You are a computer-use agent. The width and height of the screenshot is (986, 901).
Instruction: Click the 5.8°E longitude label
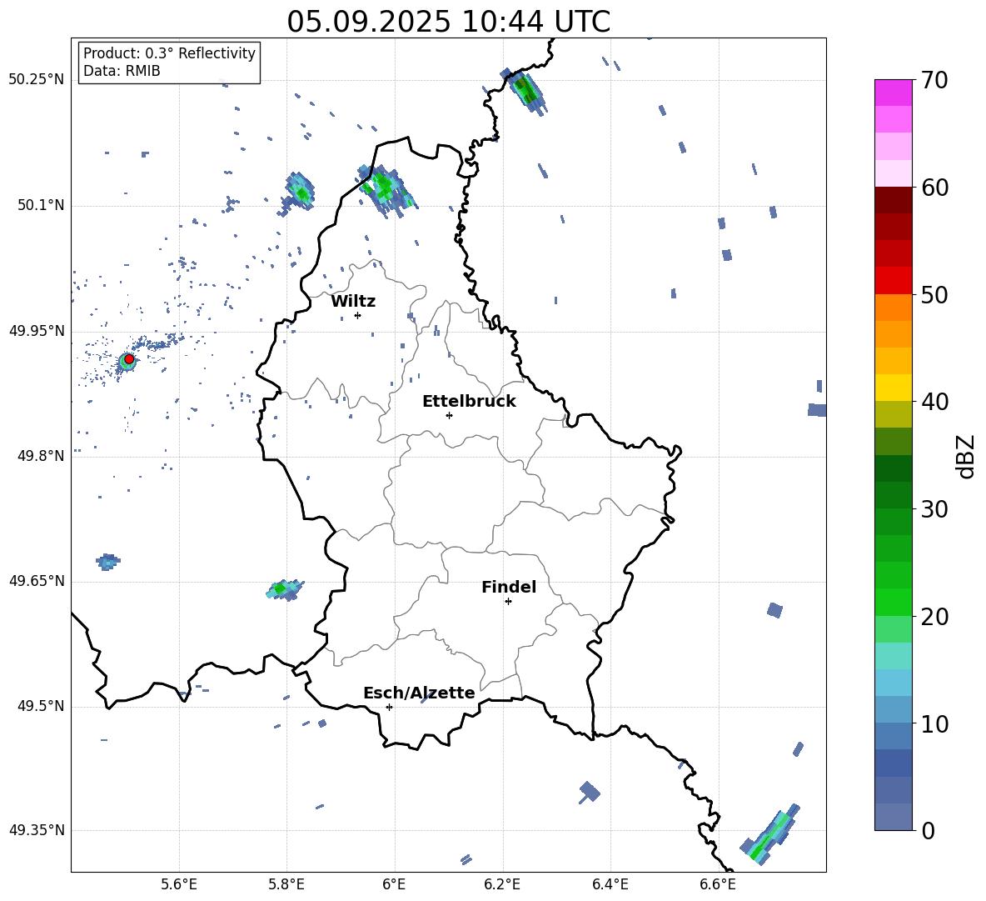click(x=286, y=884)
